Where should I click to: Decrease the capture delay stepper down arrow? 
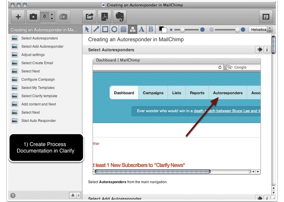52,19
